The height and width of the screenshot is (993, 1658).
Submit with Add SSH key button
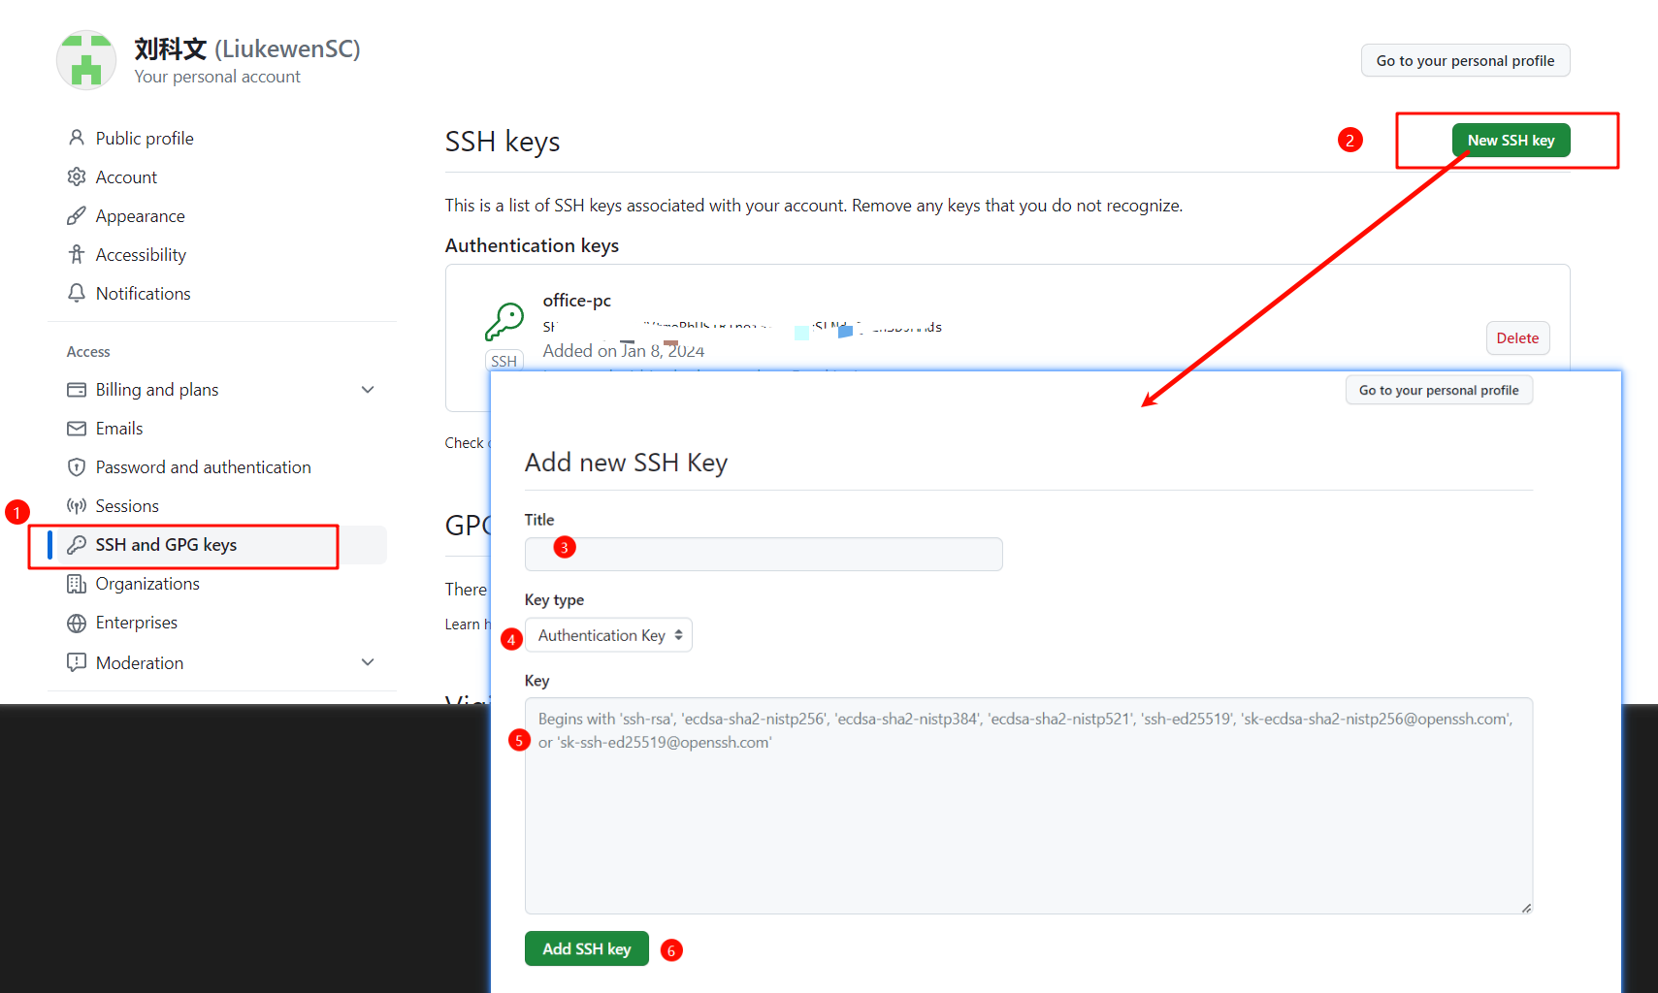pyautogui.click(x=587, y=948)
